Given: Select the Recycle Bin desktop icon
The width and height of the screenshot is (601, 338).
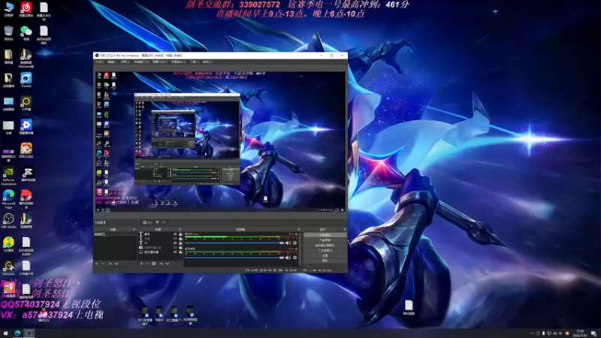Looking at the screenshot, I should tap(8, 32).
